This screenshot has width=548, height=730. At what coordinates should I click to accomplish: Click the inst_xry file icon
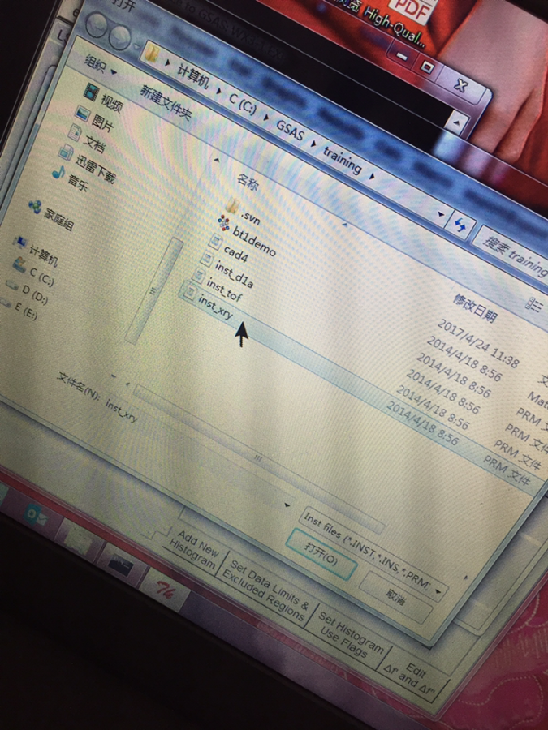click(190, 292)
